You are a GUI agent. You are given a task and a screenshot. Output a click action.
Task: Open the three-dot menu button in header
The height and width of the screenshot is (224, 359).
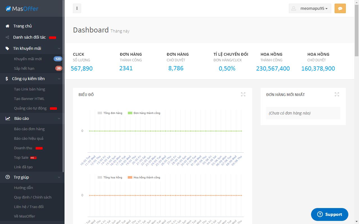77,8
